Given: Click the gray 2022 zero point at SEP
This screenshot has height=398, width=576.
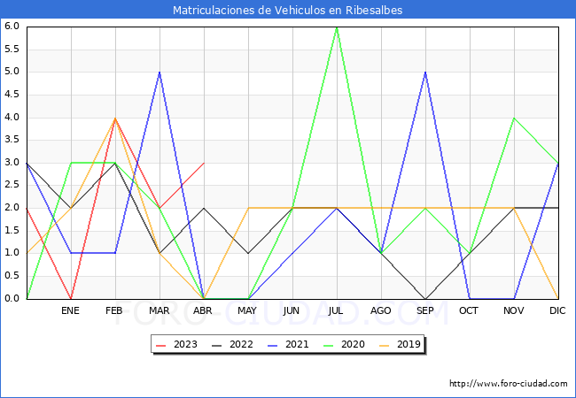Looking at the screenshot, I should [425, 299].
